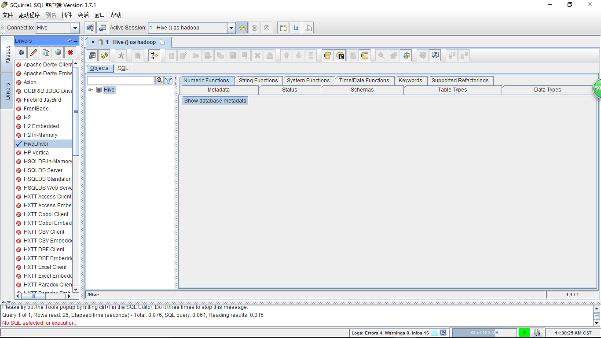Click the yellow arrows Refresh icon in session toolbar

tap(104, 55)
